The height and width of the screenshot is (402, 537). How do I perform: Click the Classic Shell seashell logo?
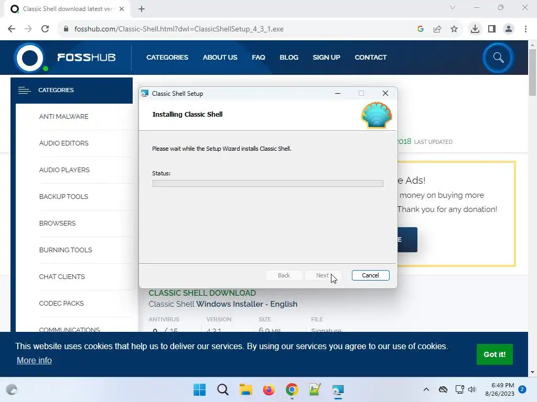[x=377, y=115]
